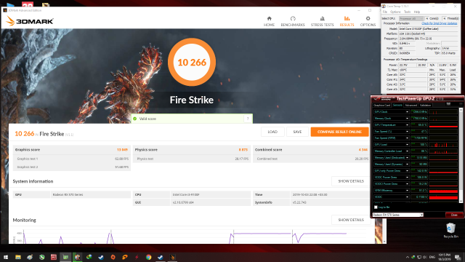This screenshot has height=262, width=465.
Task: Open the notification center icon
Action: 458,257
